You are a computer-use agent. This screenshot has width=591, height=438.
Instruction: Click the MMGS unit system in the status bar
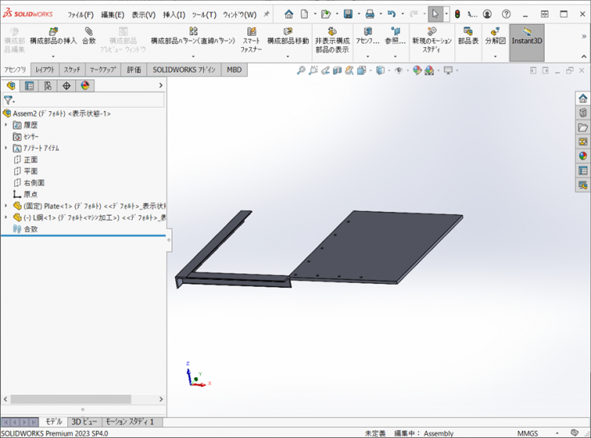(528, 433)
